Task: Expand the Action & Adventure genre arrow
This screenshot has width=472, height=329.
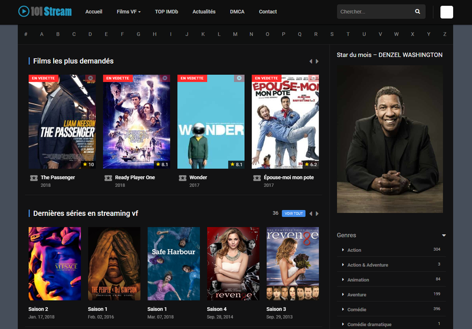Action: pyautogui.click(x=343, y=265)
